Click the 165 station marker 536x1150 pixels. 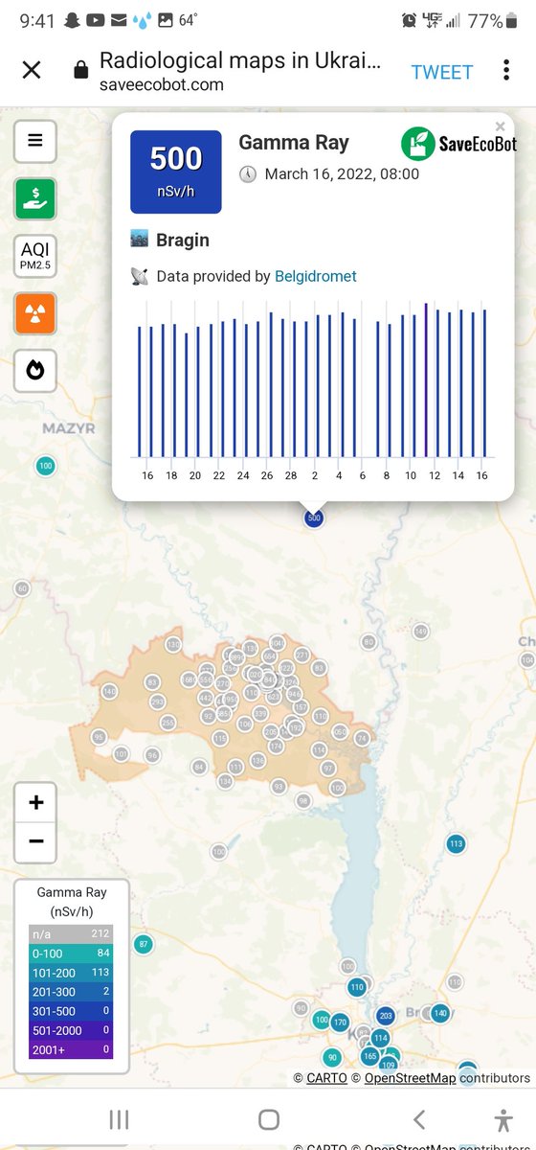click(369, 1056)
